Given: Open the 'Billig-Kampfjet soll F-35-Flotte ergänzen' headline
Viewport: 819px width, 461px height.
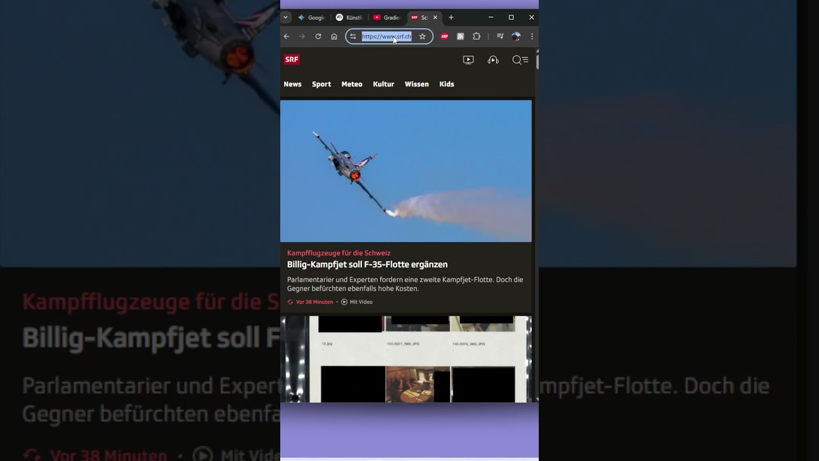Looking at the screenshot, I should [367, 264].
